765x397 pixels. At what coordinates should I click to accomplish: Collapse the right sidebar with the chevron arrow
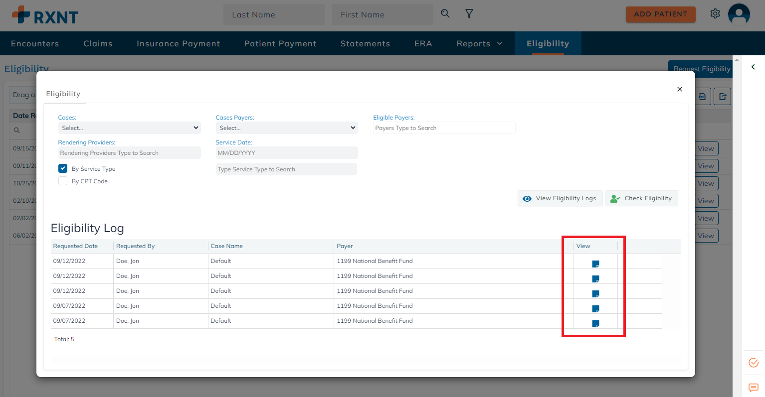coord(753,67)
